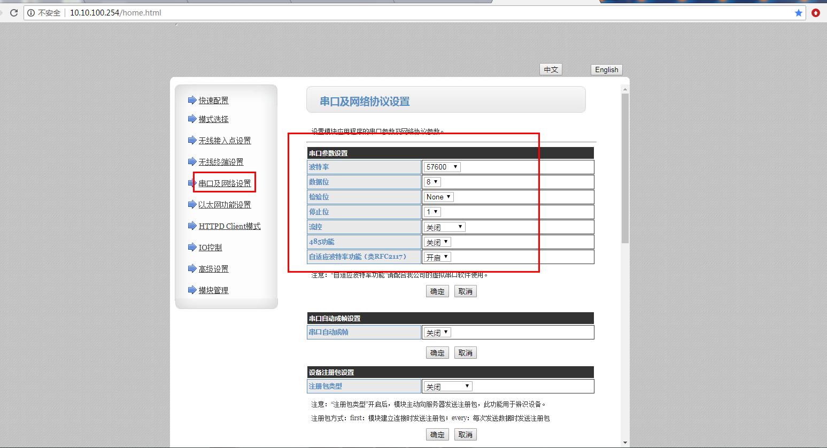Open the 检验位 parity dropdown

coord(439,197)
